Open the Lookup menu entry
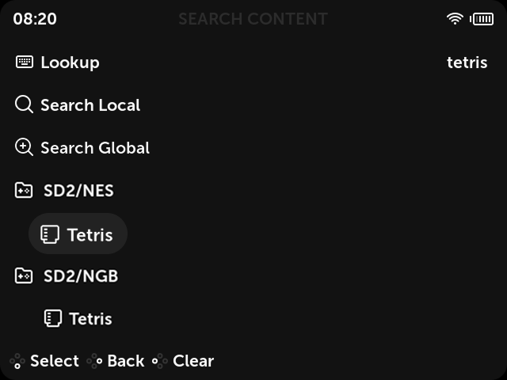The width and height of the screenshot is (507, 380). [x=71, y=63]
